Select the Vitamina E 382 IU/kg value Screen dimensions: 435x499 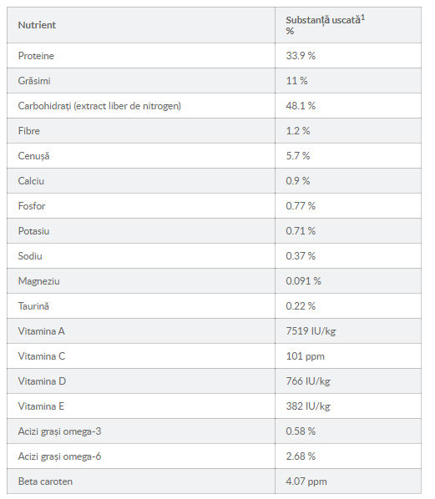coord(308,406)
